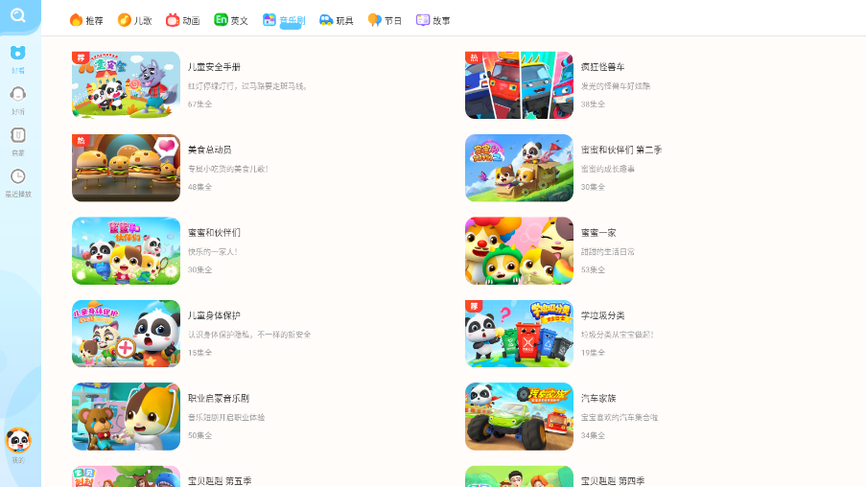Click the title 宝贝甜甜 第五季

pyautogui.click(x=220, y=481)
